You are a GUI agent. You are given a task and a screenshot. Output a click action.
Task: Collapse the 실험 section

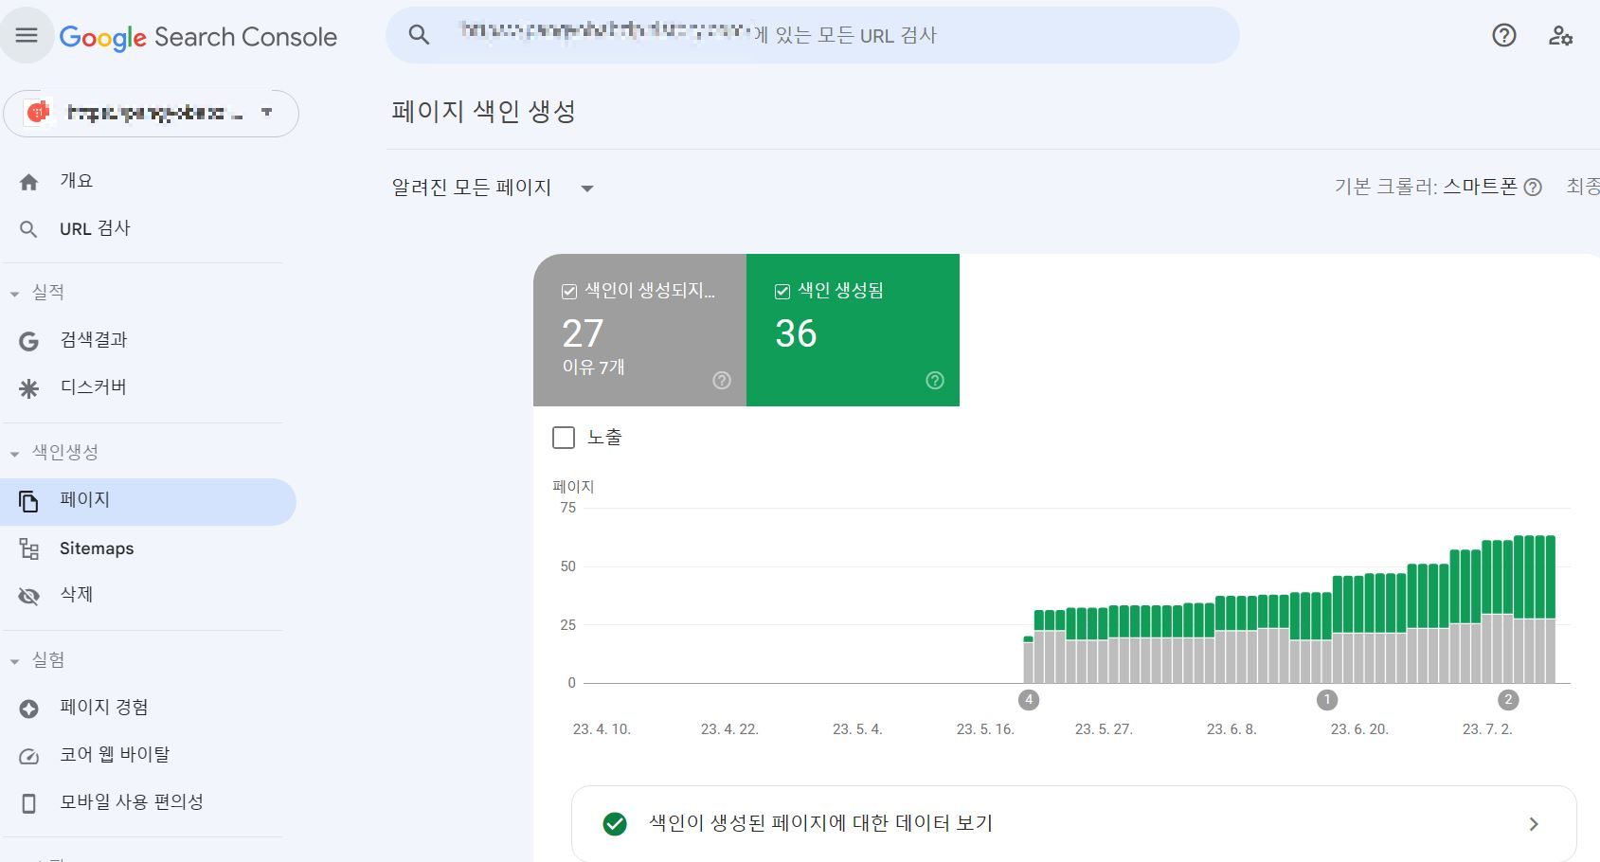[x=14, y=661]
